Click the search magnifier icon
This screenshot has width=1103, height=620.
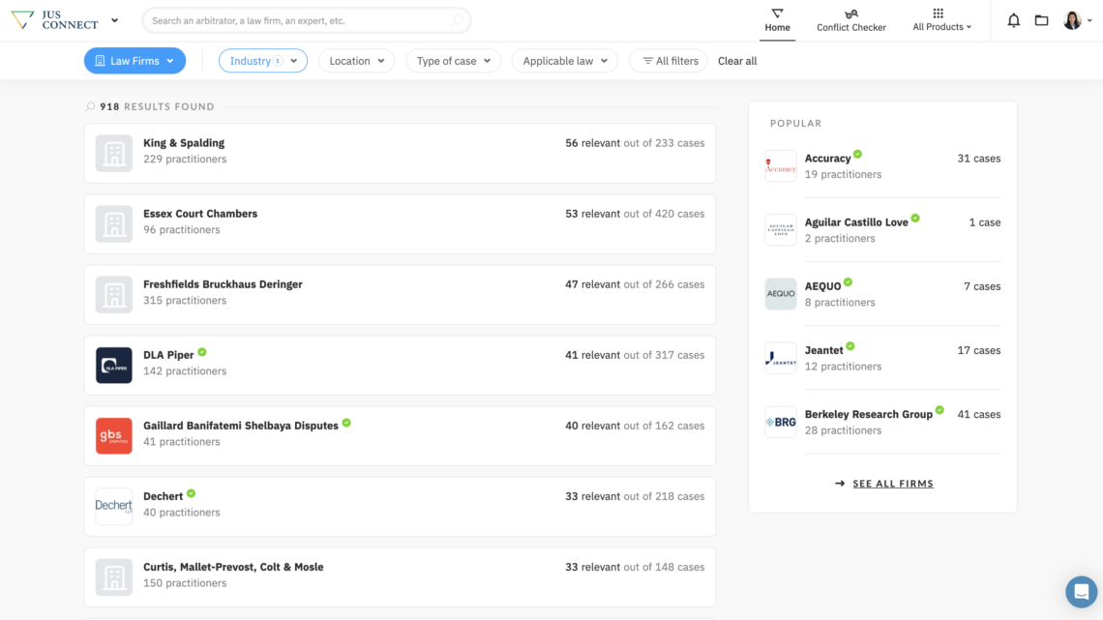(x=458, y=20)
